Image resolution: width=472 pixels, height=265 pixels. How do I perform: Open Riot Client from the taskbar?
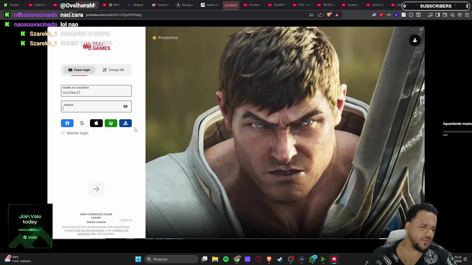click(334, 259)
